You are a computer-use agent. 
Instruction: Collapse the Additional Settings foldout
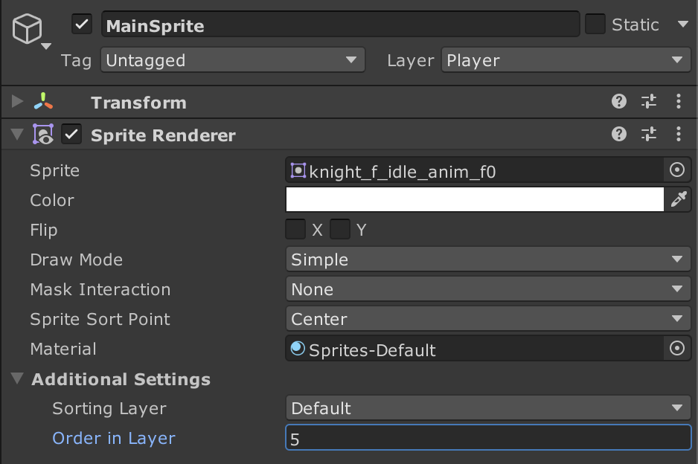17,378
